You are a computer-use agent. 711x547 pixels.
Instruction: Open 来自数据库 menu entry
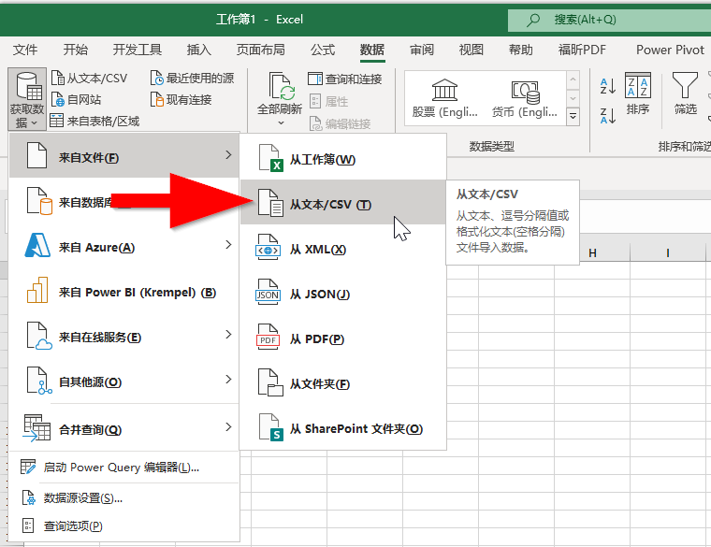123,201
